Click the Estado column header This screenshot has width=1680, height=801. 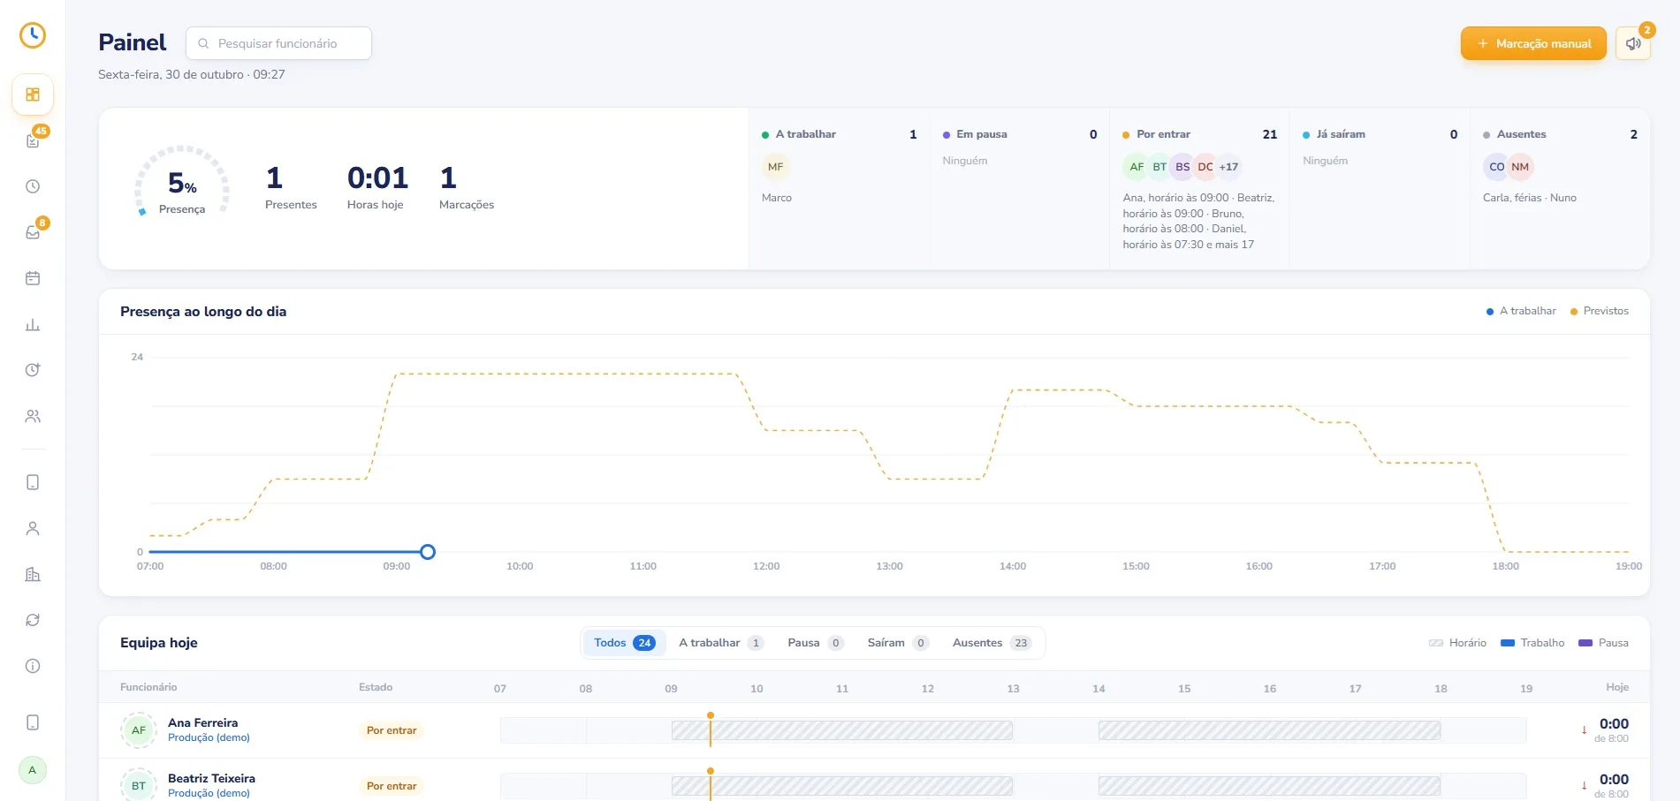(376, 687)
